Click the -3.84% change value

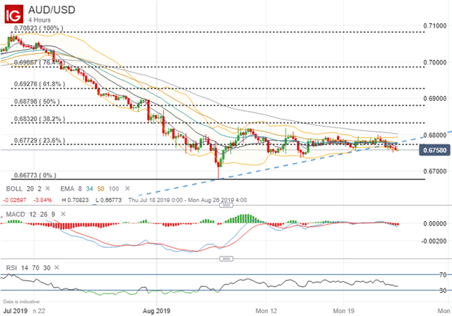pyautogui.click(x=42, y=200)
